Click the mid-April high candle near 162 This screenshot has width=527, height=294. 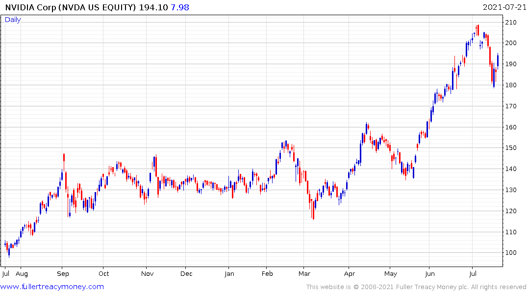coord(366,128)
